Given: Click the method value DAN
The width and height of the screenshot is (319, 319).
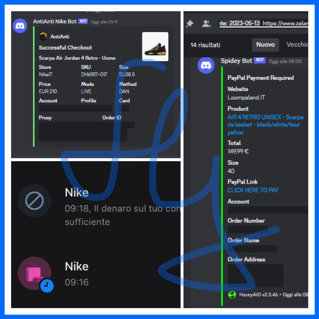Looking at the screenshot, I should click(x=124, y=91).
